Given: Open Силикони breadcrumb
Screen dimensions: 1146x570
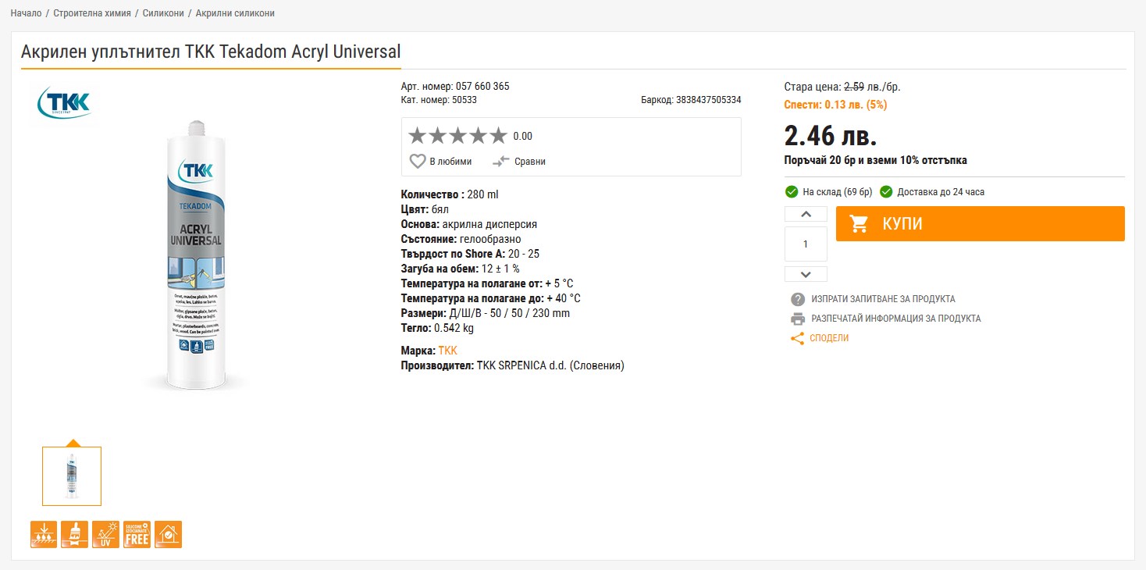Looking at the screenshot, I should [162, 13].
